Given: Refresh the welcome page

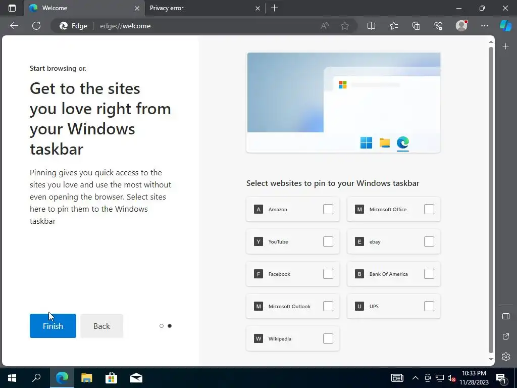Looking at the screenshot, I should click(36, 26).
